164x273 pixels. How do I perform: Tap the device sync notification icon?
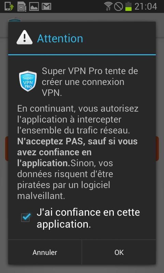click(x=9, y=6)
